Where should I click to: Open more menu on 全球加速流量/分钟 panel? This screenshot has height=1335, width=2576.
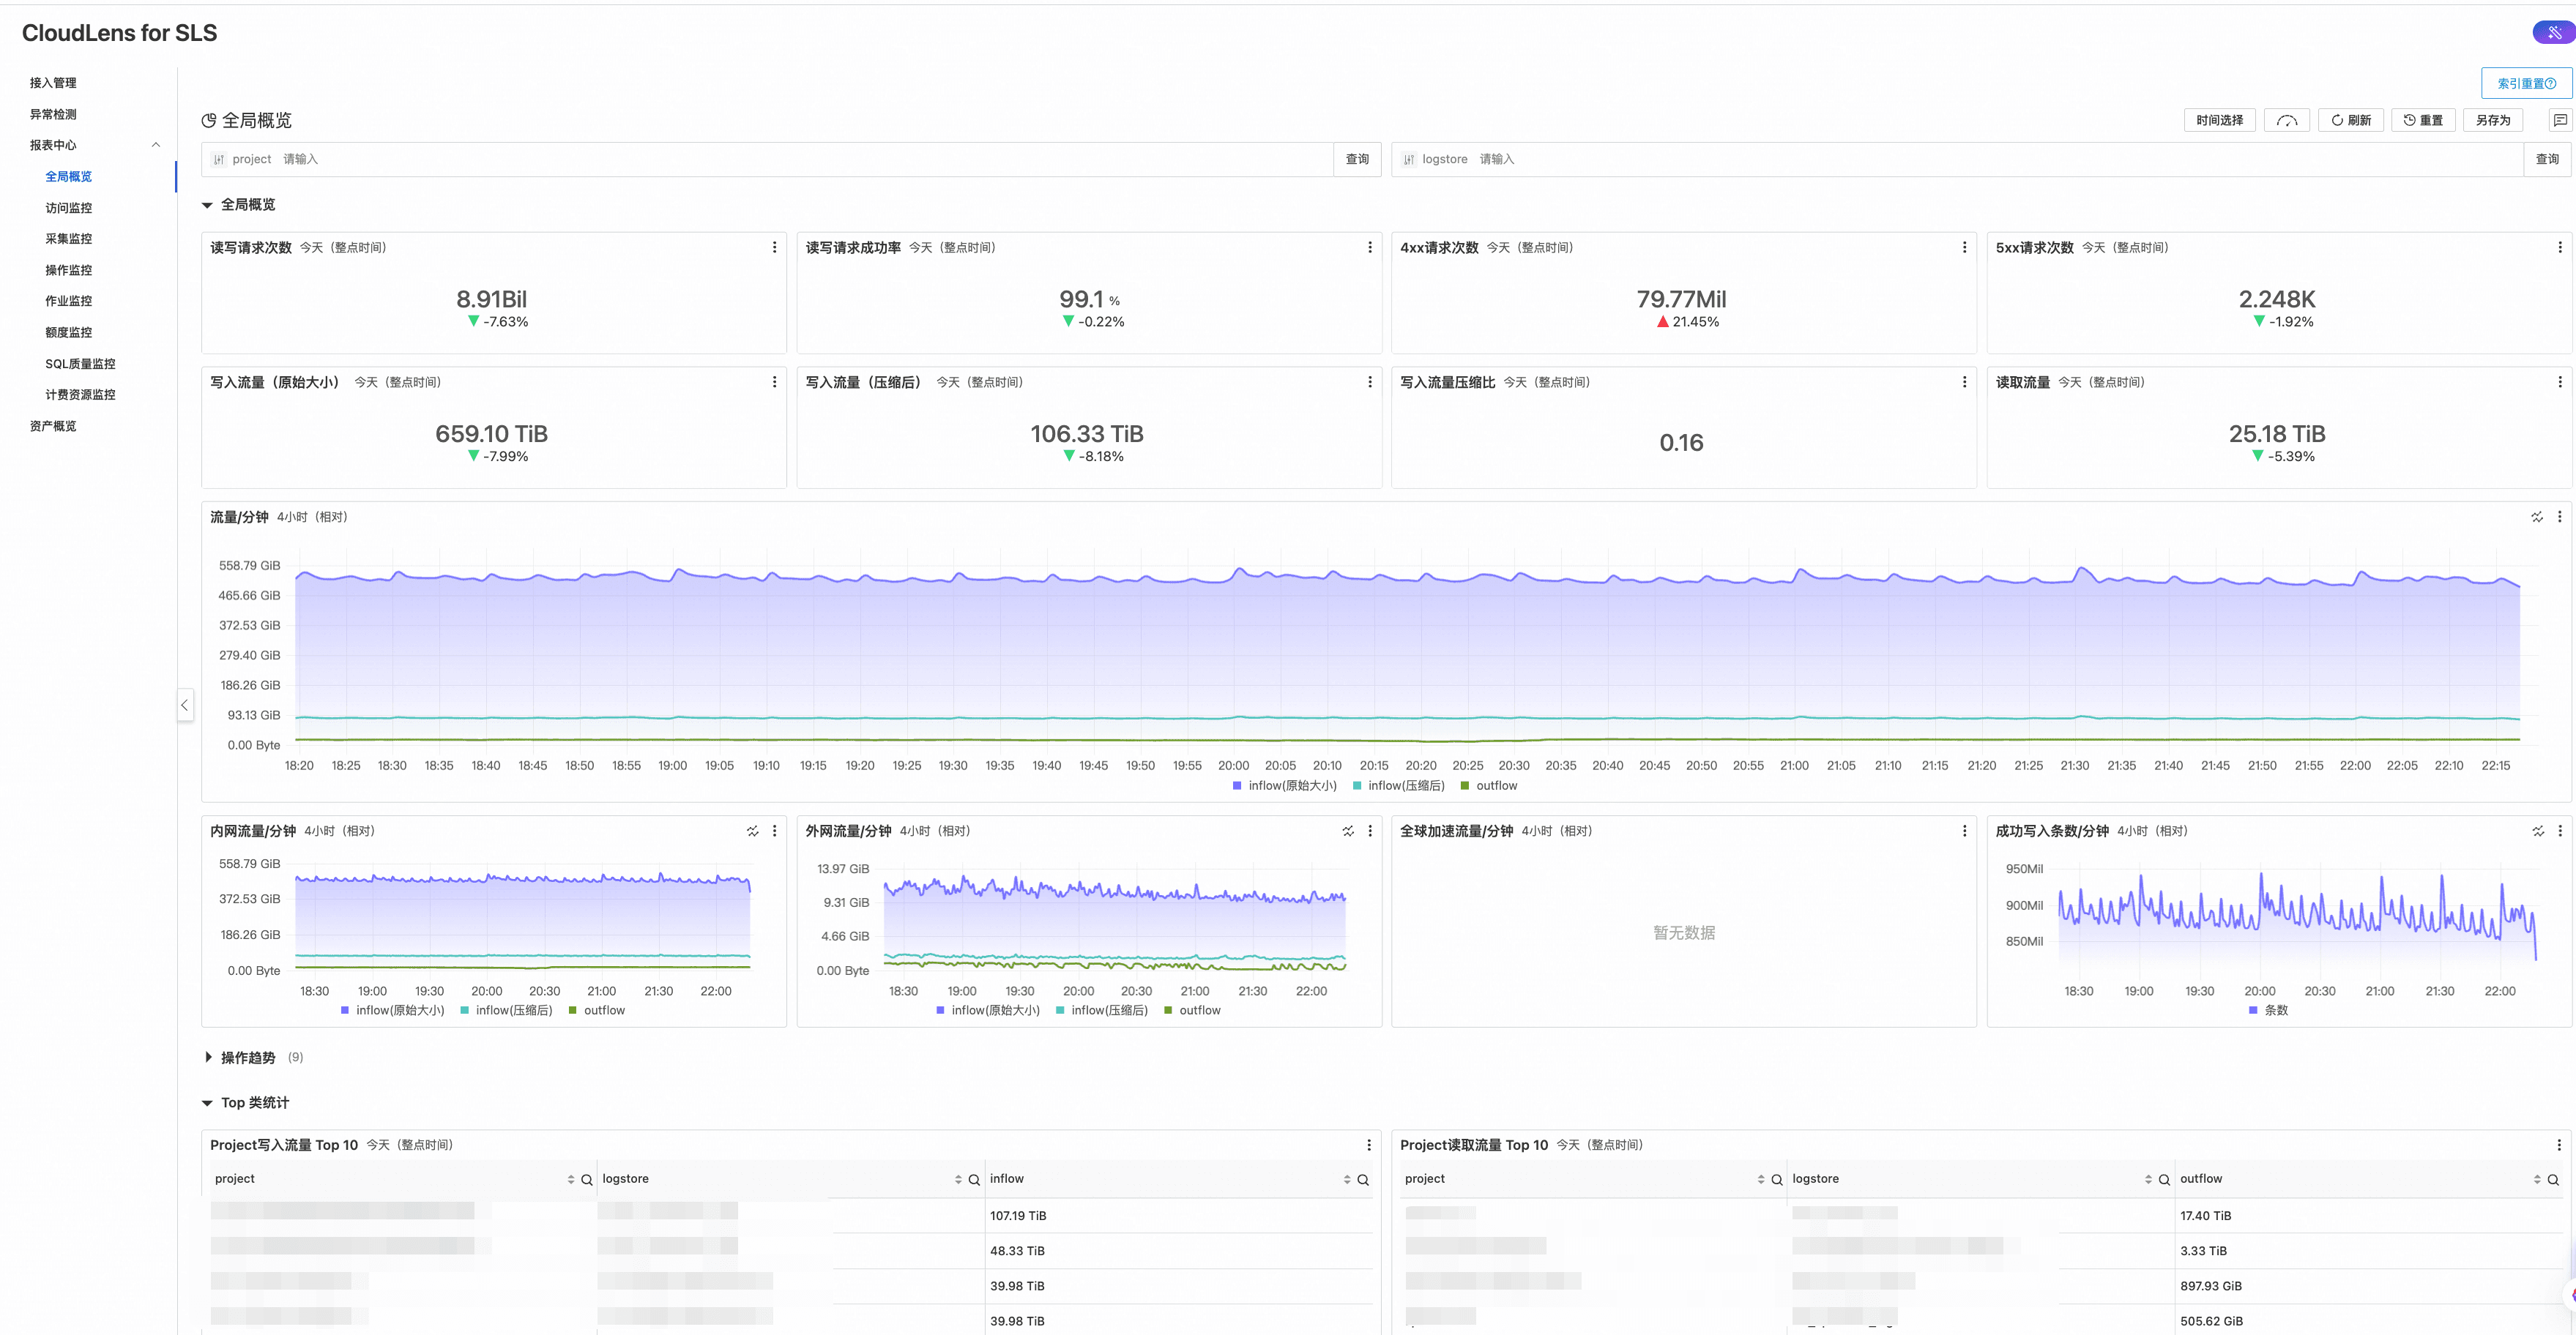coord(1964,831)
